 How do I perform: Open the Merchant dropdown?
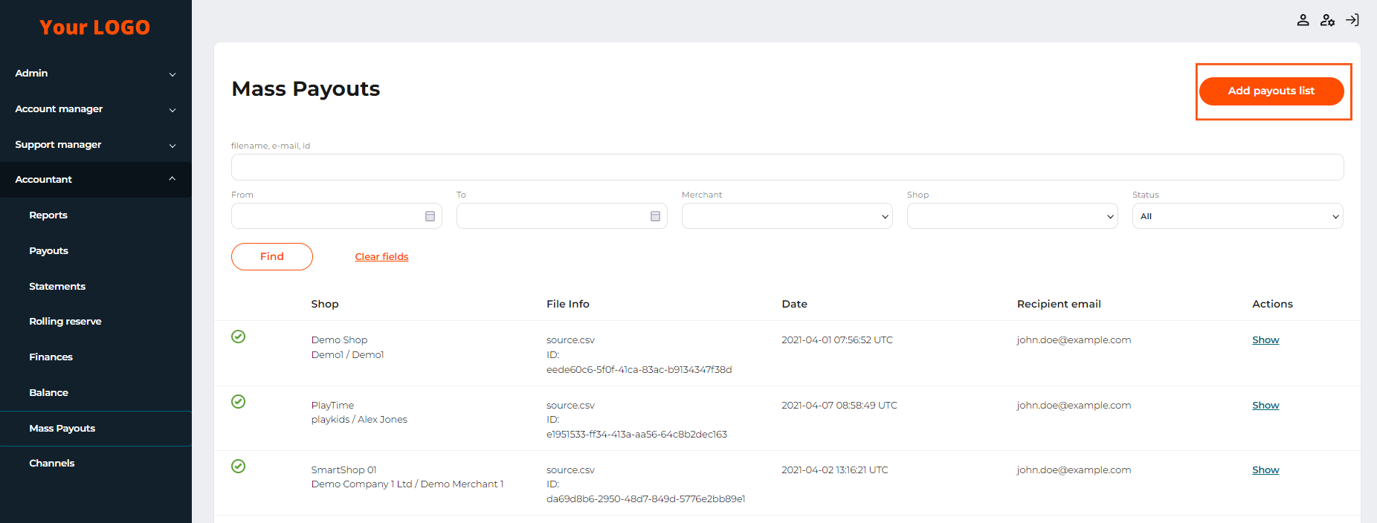click(x=787, y=216)
